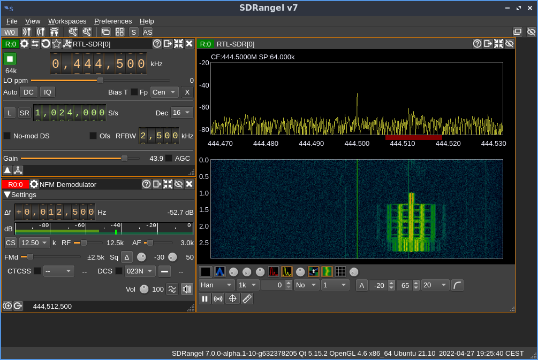Viewport: 538px width, 360px height.
Task: Open the Han FFT window dropdown
Action: pos(216,285)
